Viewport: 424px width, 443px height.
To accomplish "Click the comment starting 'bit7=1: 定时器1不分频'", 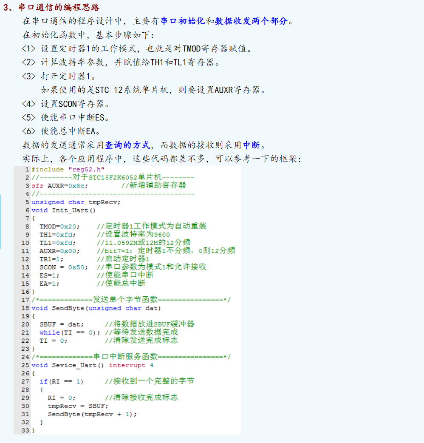I will pos(166,250).
